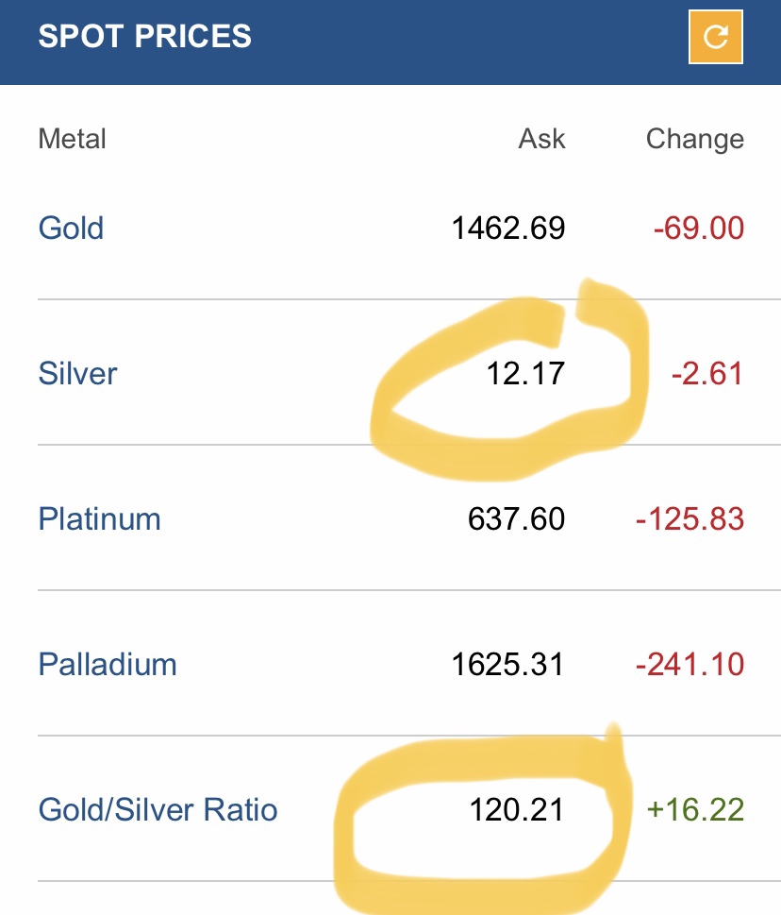Click the Ask column header

[x=542, y=139]
